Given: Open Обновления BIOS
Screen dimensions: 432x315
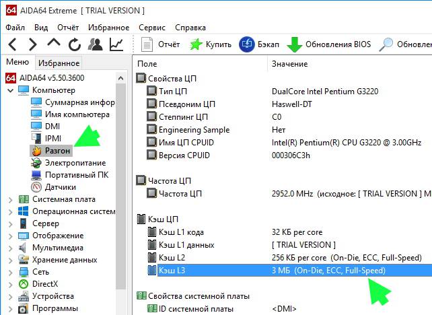Looking at the screenshot, I should pos(329,44).
